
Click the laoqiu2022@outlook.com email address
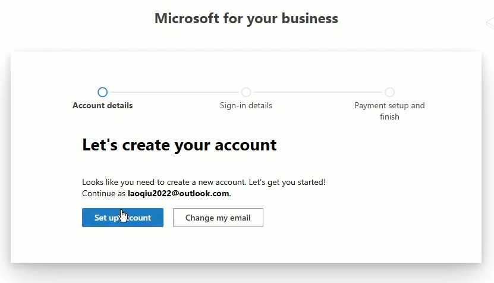(x=178, y=194)
